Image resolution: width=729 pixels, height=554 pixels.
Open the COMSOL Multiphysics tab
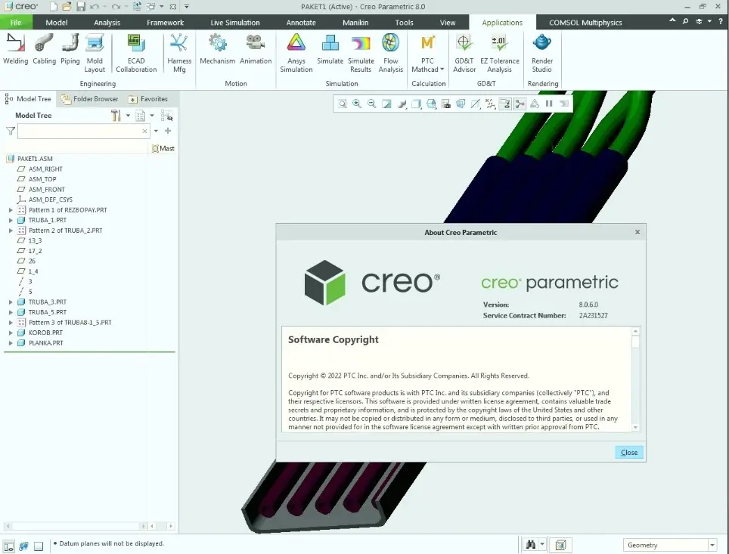[585, 23]
